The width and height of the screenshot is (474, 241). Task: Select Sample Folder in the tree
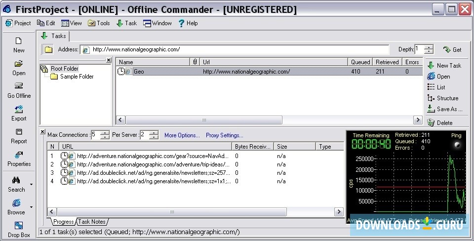click(x=77, y=77)
